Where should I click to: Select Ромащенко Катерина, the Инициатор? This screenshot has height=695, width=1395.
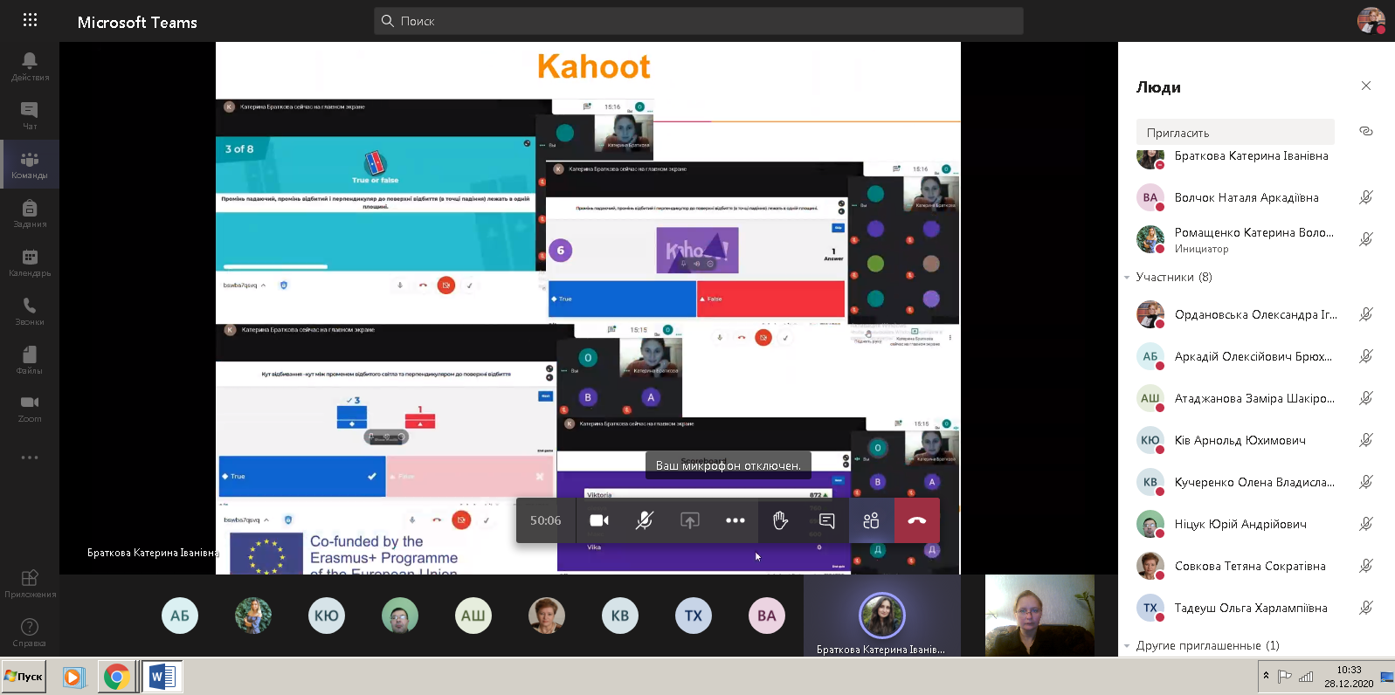click(1256, 239)
